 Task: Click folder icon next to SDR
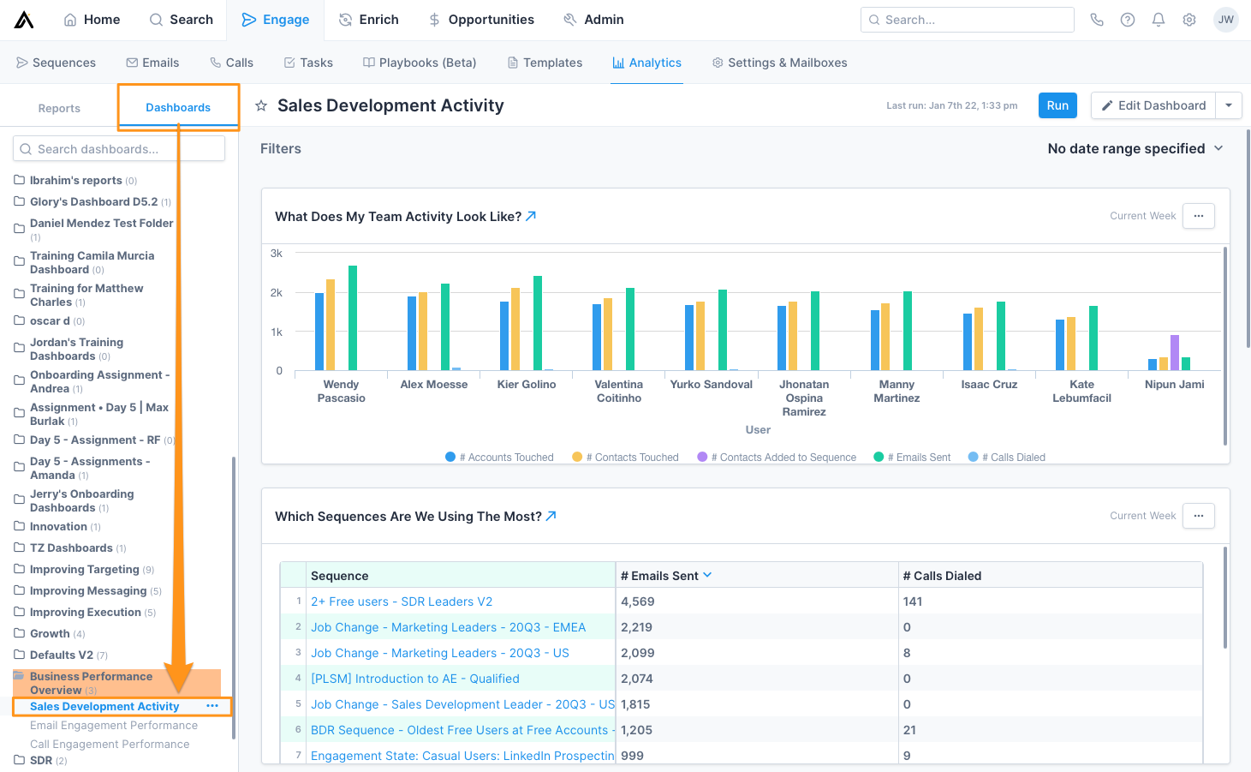click(20, 760)
